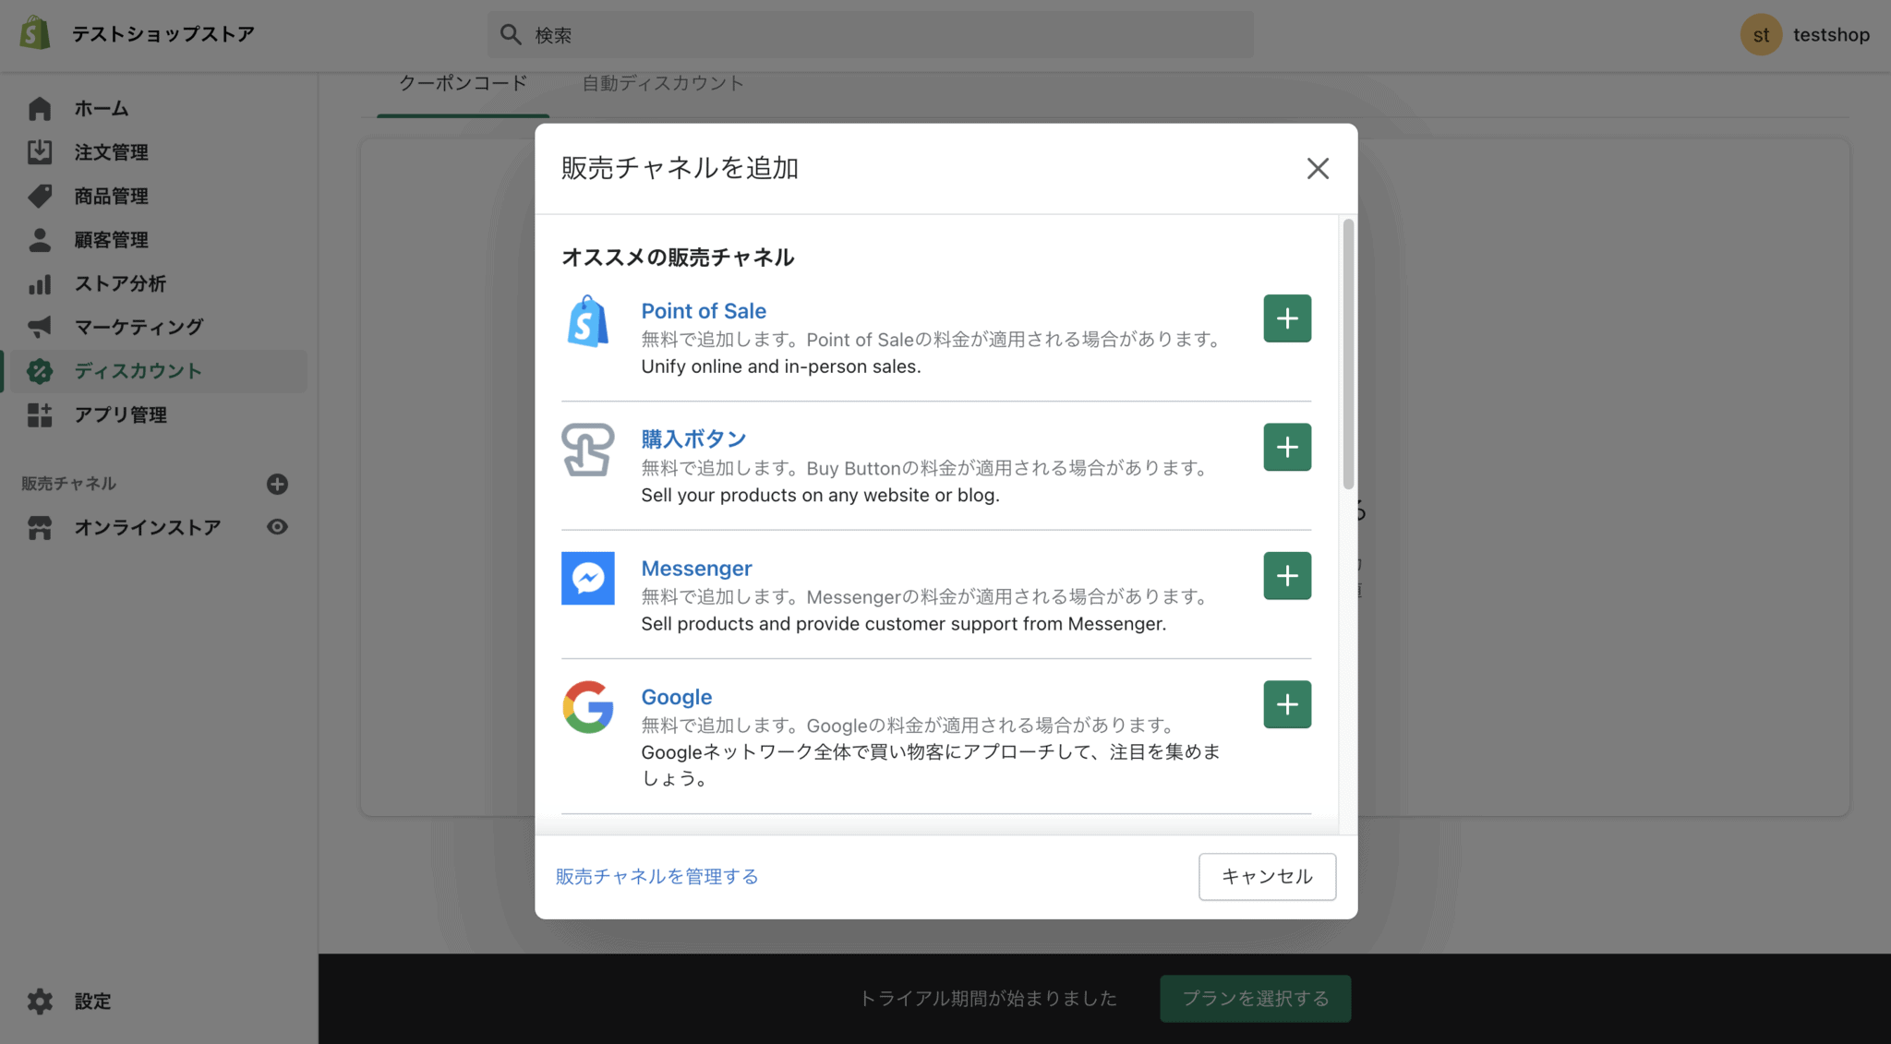Close the 販売チャネルを追加 dialog
Image resolution: width=1891 pixels, height=1044 pixels.
pos(1318,168)
